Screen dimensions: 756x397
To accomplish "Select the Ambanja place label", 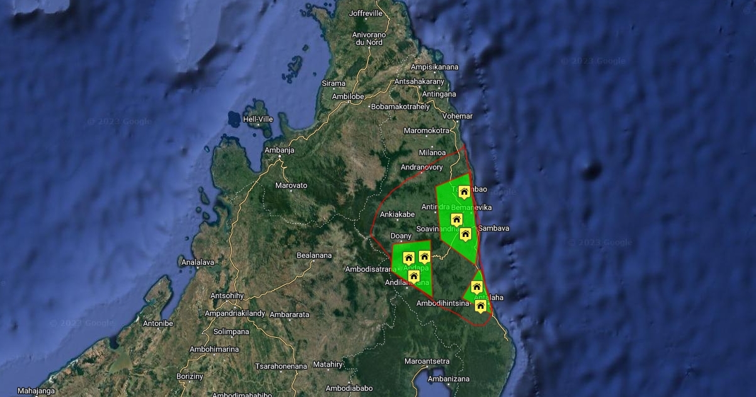I will [280, 150].
